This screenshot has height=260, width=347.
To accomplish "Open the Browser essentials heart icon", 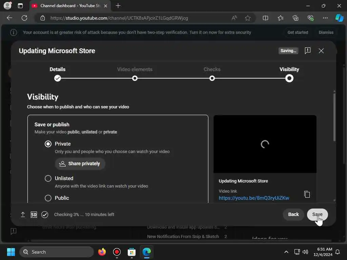I will [310, 18].
